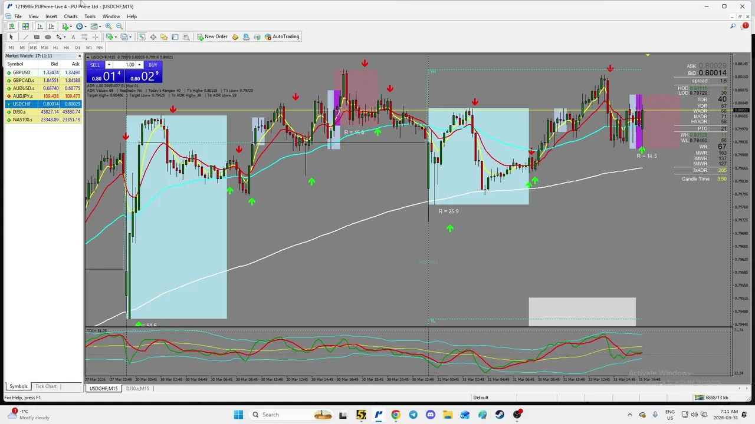Screen dimensions: 755x424
Task: Click the BUY button on chart
Action: click(x=153, y=65)
